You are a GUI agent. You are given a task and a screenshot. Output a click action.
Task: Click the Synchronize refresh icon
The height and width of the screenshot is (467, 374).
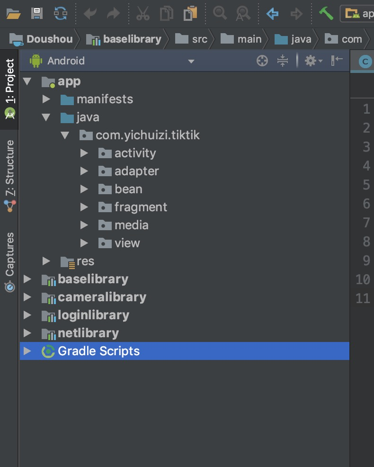(61, 13)
